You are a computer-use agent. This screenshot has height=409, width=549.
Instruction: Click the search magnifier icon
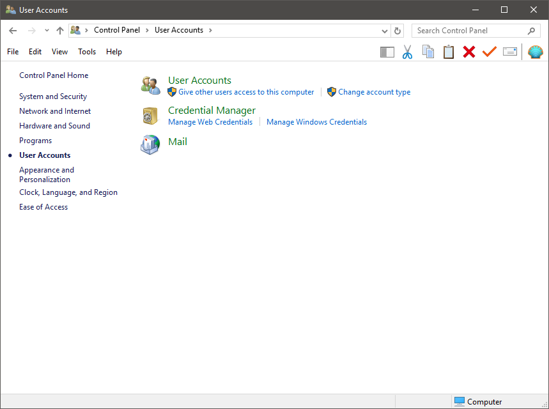[x=531, y=31]
